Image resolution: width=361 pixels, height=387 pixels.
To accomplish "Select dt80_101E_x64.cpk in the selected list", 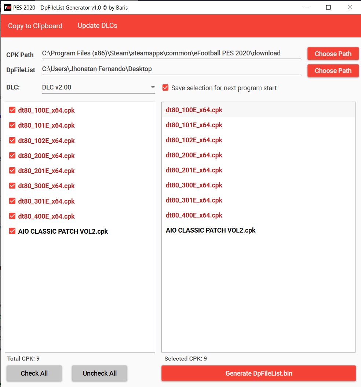I will 258,125.
